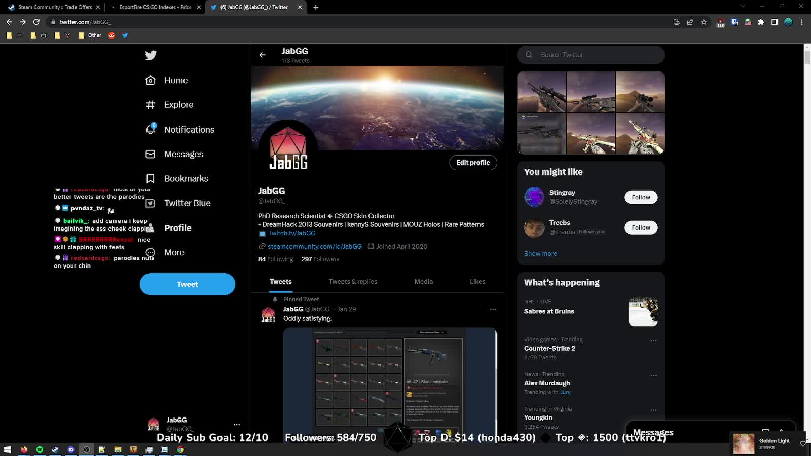This screenshot has width=811, height=456.
Task: Open the Twitter bird logo home link
Action: point(151,55)
